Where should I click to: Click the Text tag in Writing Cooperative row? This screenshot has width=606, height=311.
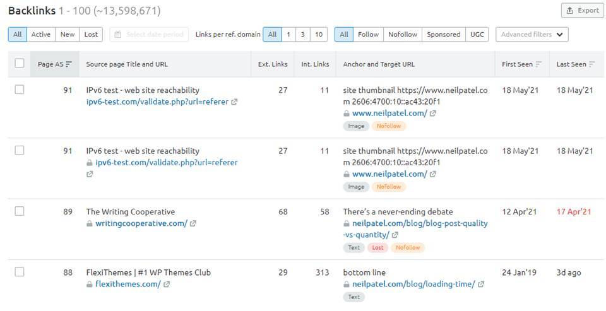coord(353,248)
